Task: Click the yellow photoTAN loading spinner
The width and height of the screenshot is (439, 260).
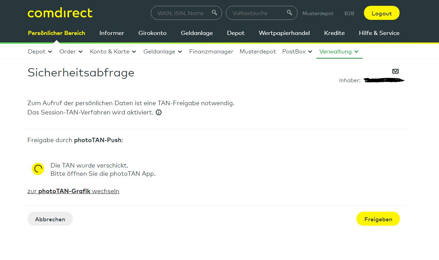Action: (38, 169)
